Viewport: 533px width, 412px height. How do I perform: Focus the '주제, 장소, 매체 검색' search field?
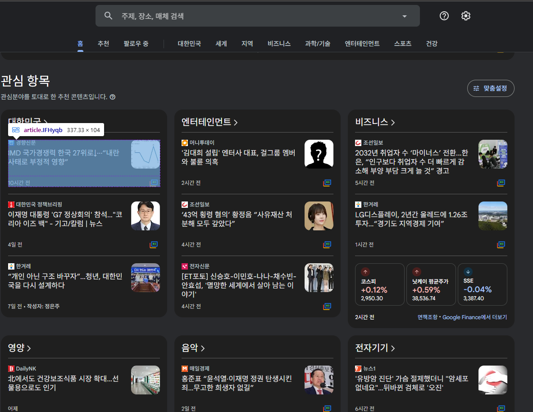click(257, 16)
